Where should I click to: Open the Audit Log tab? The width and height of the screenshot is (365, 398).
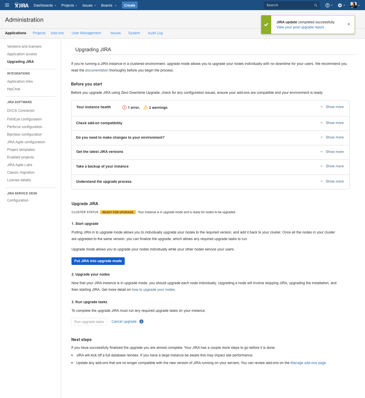point(155,33)
